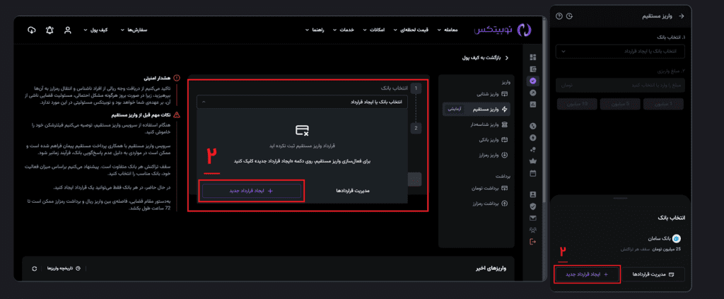Click ایجاد قرارداد جدید in the desktop dialog

pyautogui.click(x=252, y=191)
